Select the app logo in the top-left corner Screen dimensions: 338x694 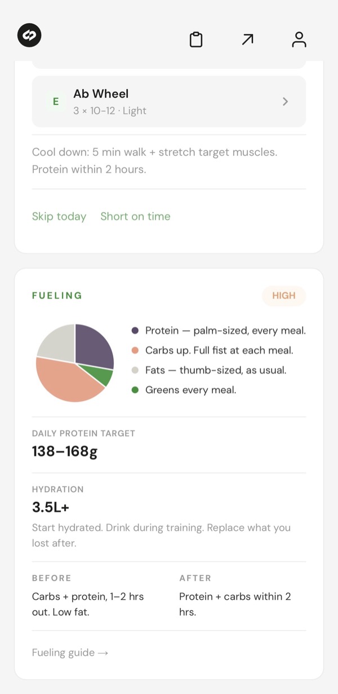point(29,35)
